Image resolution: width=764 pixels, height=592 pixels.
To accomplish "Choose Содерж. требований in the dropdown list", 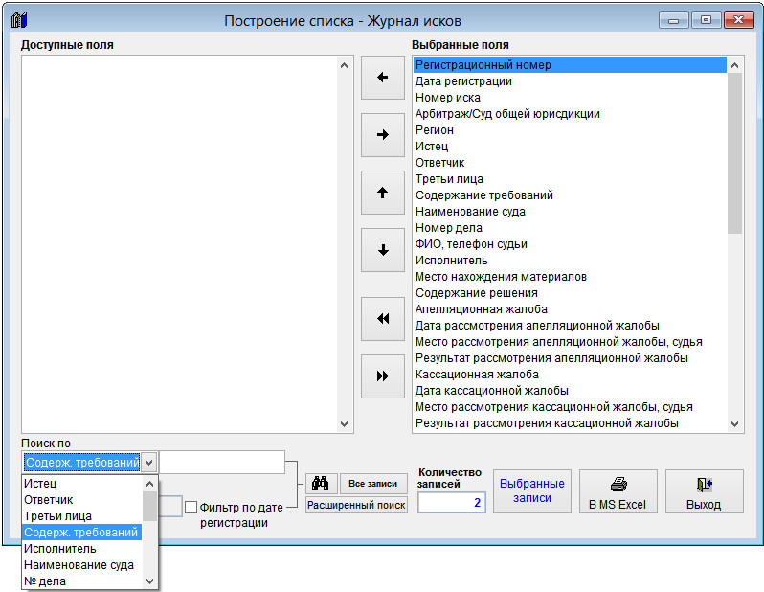I will (x=82, y=533).
